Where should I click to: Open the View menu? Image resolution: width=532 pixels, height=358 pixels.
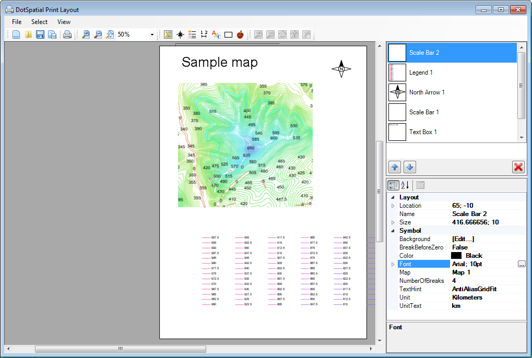tap(64, 22)
